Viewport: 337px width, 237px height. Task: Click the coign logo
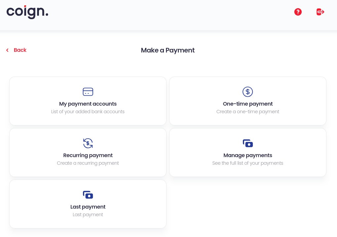[x=27, y=12]
